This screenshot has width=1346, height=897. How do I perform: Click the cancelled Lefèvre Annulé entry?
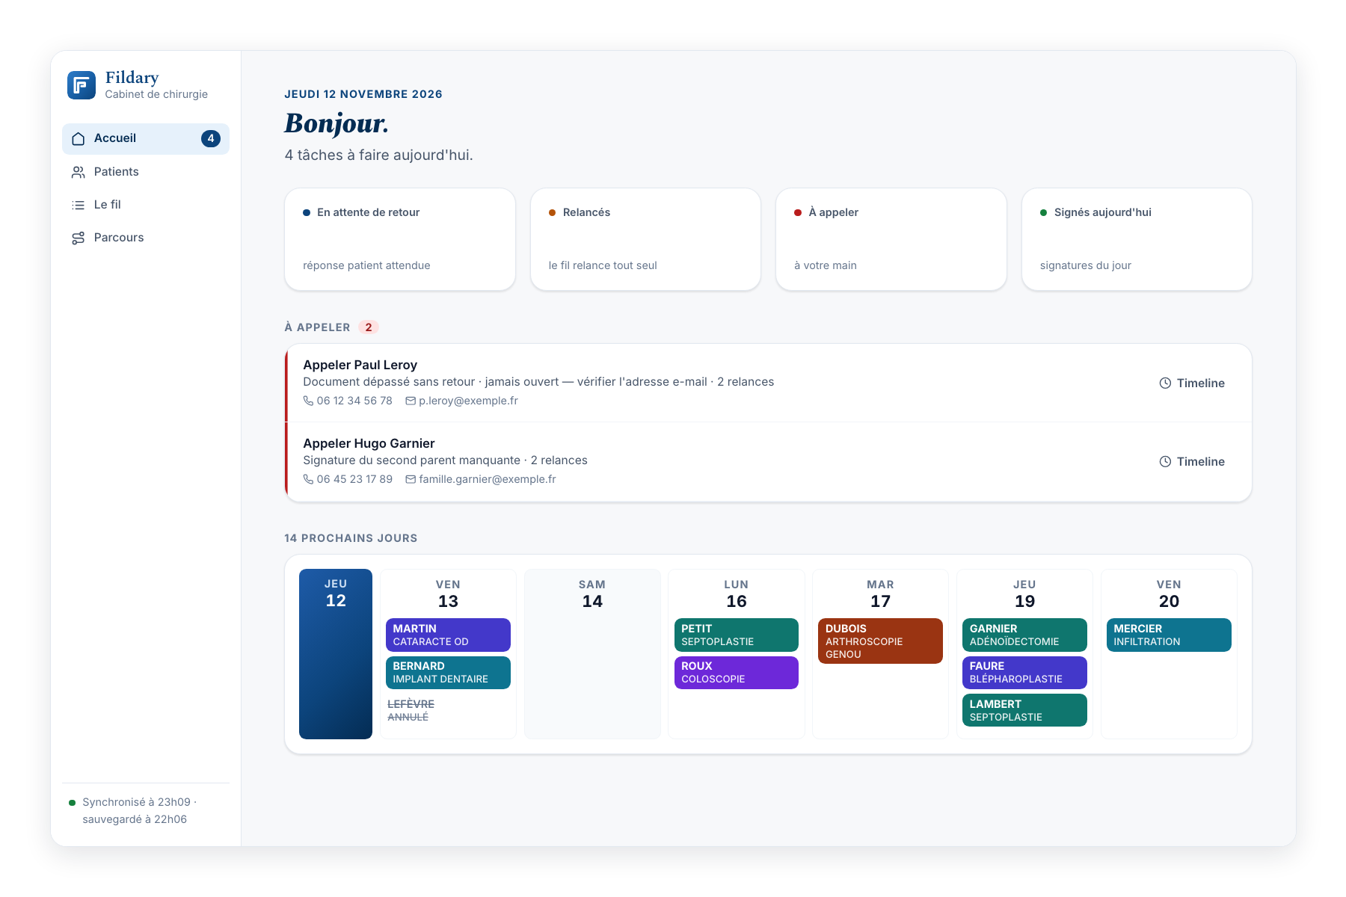pyautogui.click(x=448, y=710)
